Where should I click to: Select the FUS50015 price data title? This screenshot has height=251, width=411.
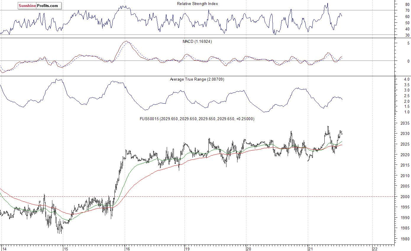pos(197,119)
